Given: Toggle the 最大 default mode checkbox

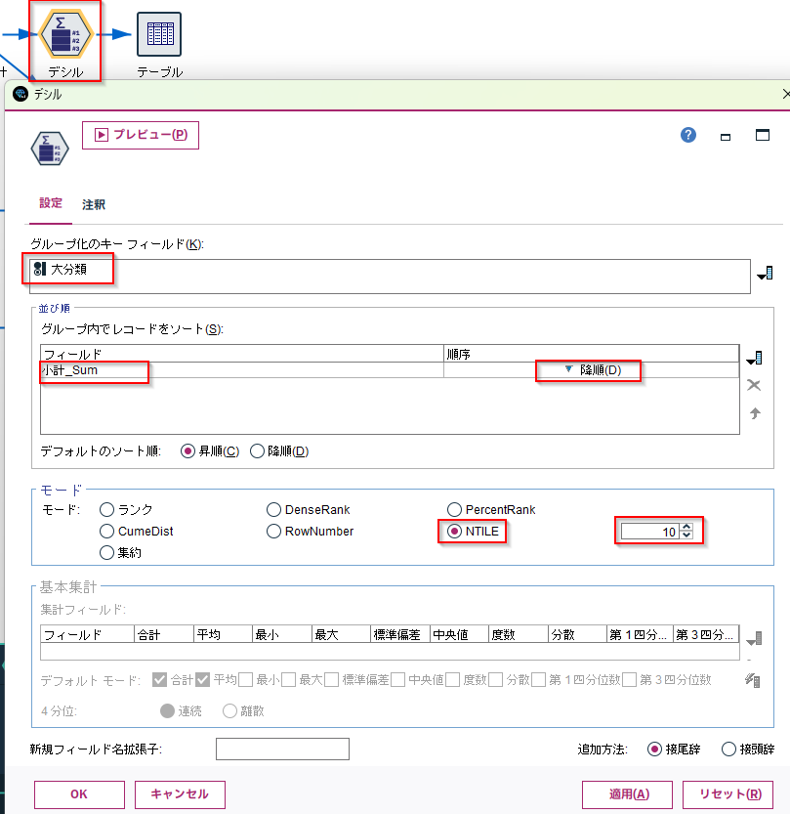Looking at the screenshot, I should pos(289,679).
